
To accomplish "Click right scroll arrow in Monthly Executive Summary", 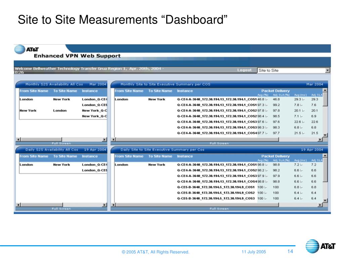I will 320,139.
